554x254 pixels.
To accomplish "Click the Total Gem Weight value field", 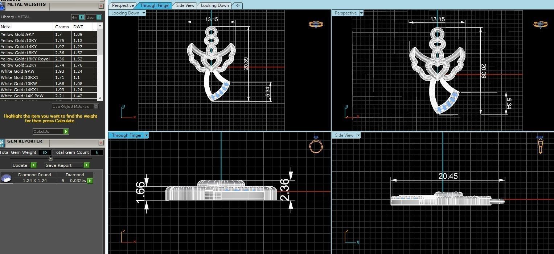I will [x=44, y=152].
